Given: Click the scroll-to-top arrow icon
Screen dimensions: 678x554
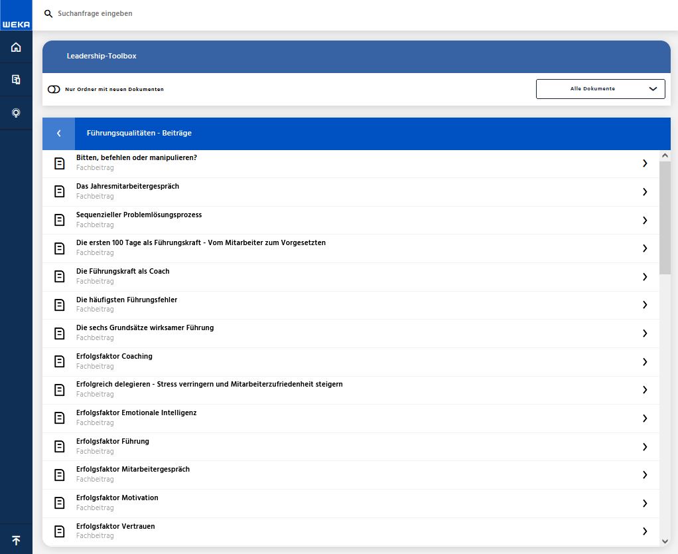Looking at the screenshot, I should pos(16,540).
